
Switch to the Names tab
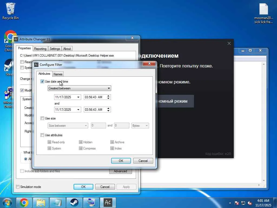pos(58,74)
